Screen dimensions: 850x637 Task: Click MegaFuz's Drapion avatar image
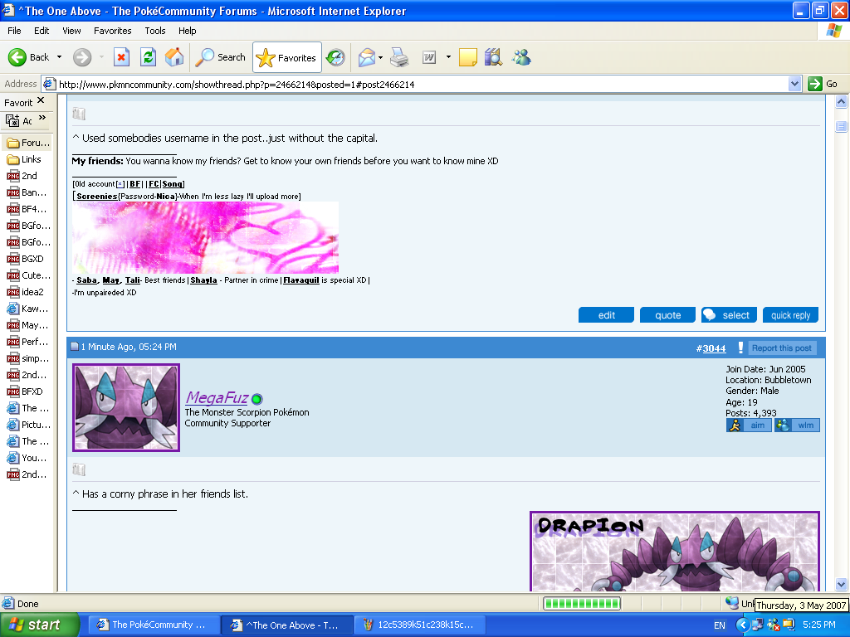click(126, 407)
